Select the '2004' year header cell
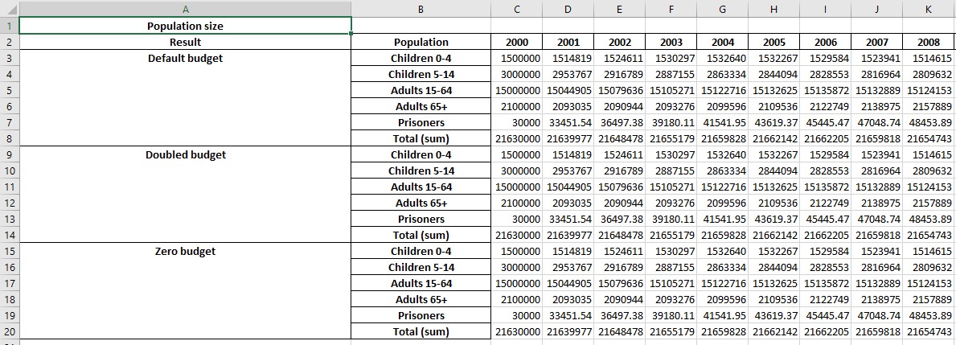This screenshot has width=956, height=345. [722, 42]
